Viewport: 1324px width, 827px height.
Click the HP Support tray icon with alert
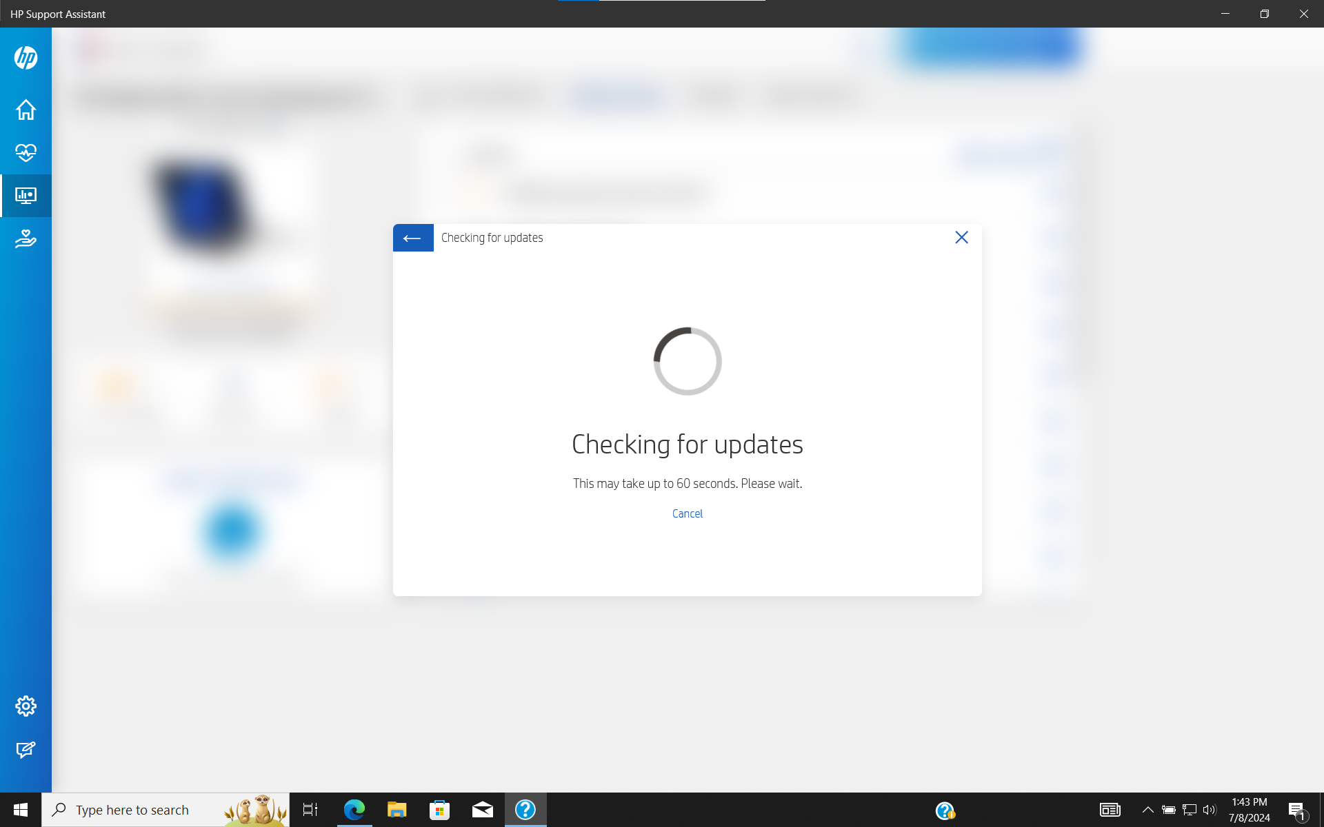click(945, 810)
